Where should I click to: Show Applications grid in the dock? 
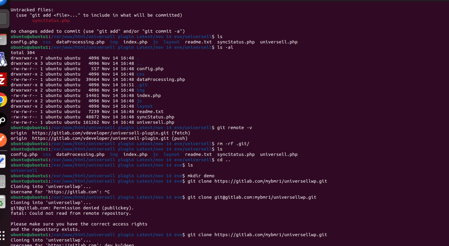[x=2, y=235]
